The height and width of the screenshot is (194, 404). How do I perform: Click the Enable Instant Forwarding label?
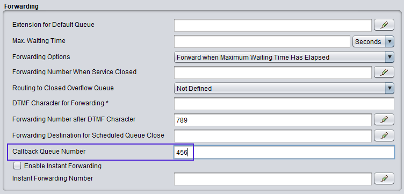tap(63, 166)
